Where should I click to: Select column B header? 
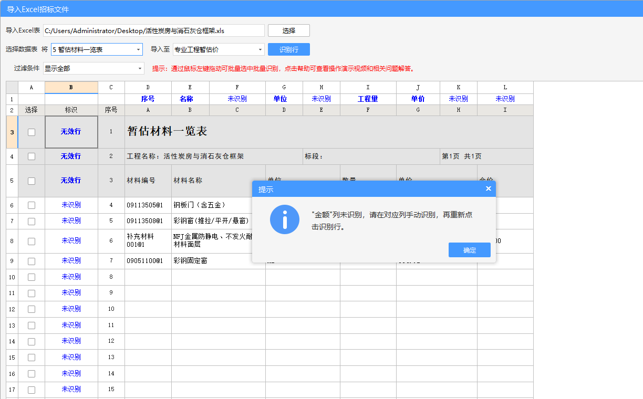click(71, 87)
